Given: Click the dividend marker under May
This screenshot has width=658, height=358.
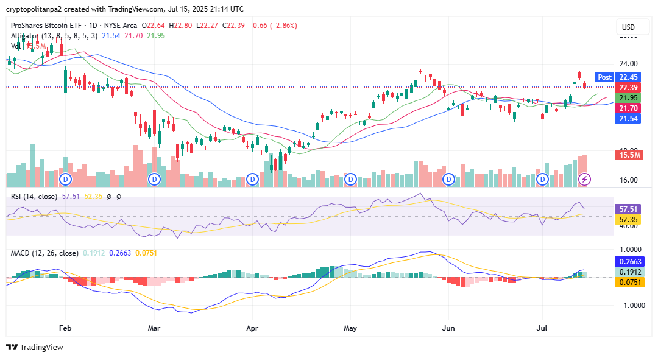Looking at the screenshot, I should point(350,180).
